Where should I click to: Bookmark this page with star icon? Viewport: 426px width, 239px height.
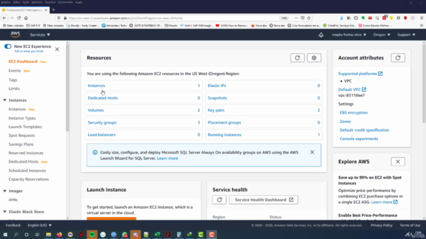(309, 18)
